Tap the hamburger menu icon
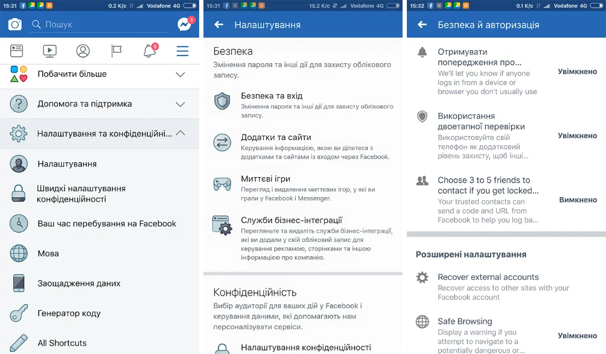 (x=182, y=51)
